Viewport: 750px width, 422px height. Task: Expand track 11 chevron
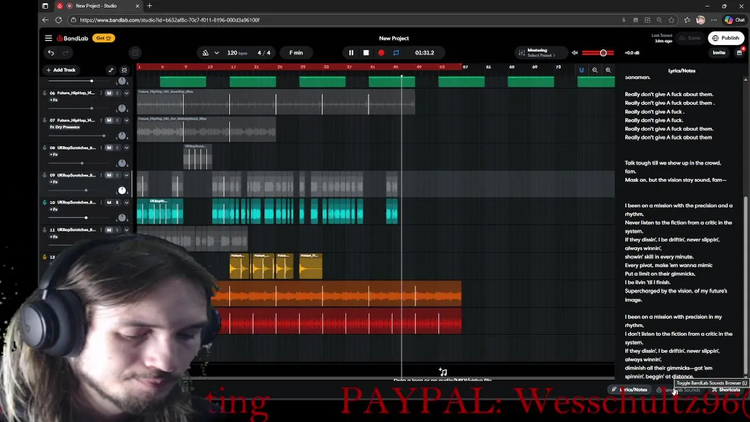(x=126, y=230)
